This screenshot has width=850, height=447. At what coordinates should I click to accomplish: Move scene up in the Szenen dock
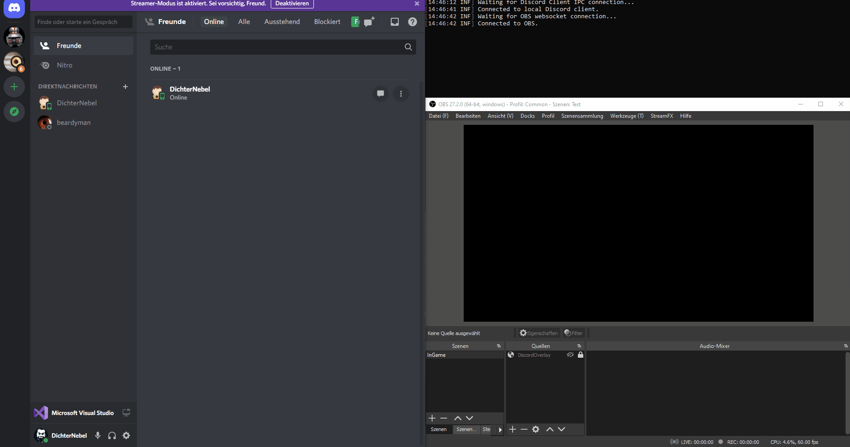(x=458, y=418)
